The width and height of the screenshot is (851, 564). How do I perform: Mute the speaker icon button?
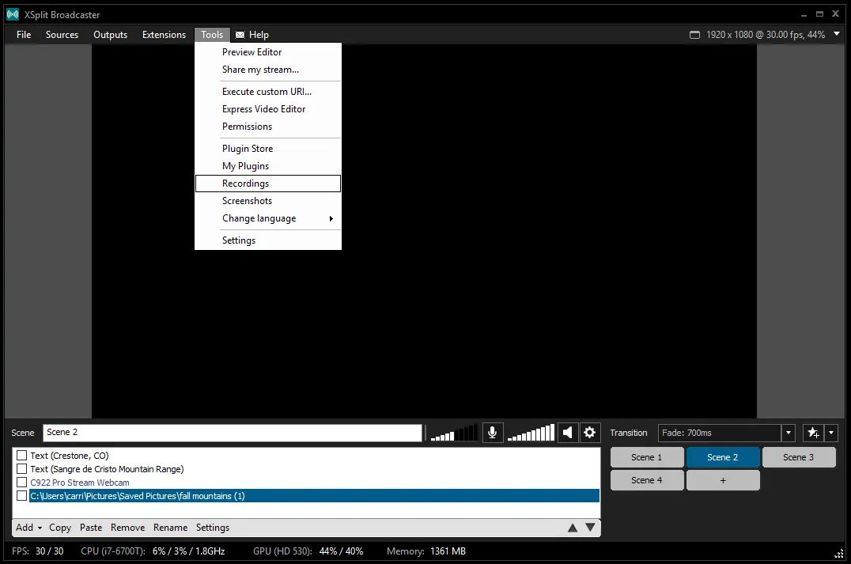click(568, 433)
